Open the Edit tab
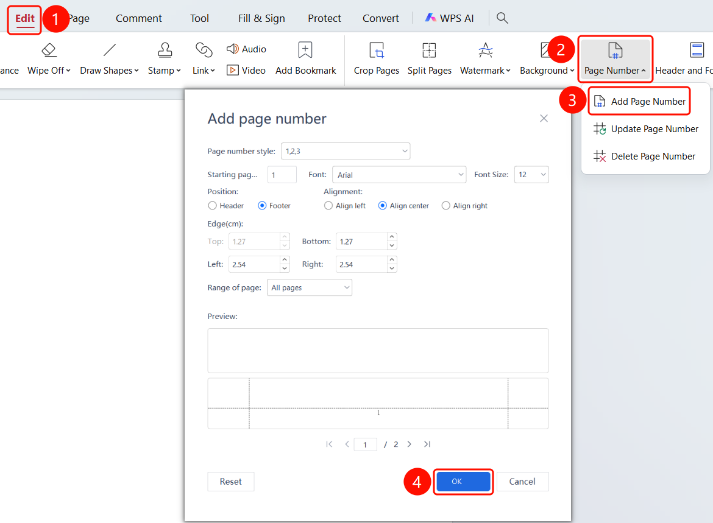The height and width of the screenshot is (523, 713). click(25, 18)
